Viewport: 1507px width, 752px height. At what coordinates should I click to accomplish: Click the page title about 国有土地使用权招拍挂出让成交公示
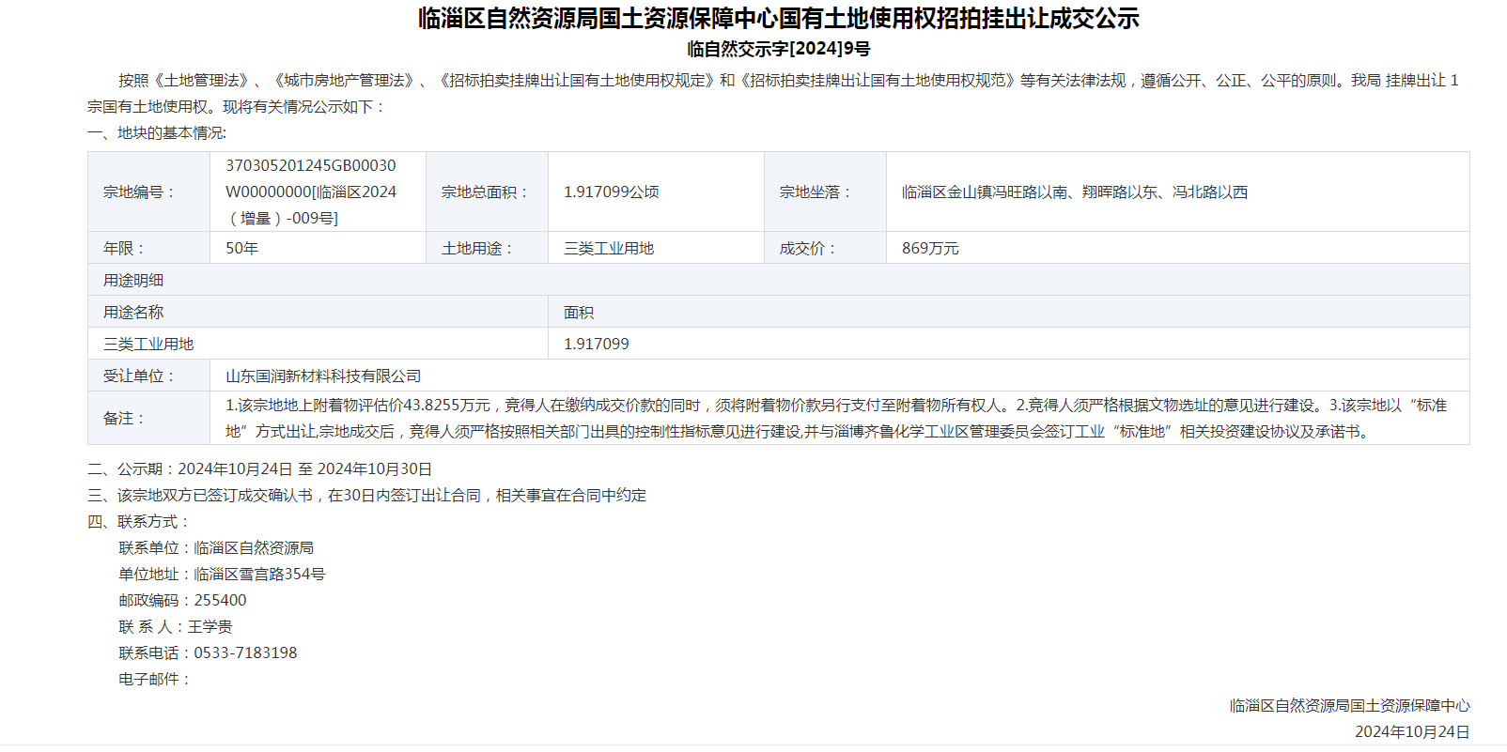pyautogui.click(x=778, y=19)
